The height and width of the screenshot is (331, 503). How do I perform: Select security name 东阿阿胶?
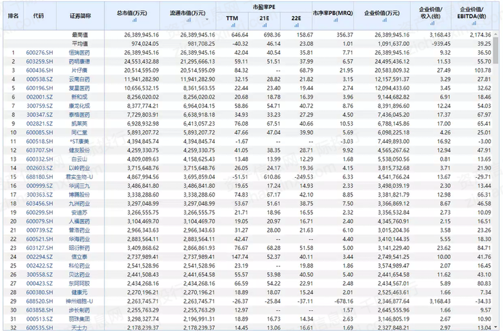click(79, 283)
